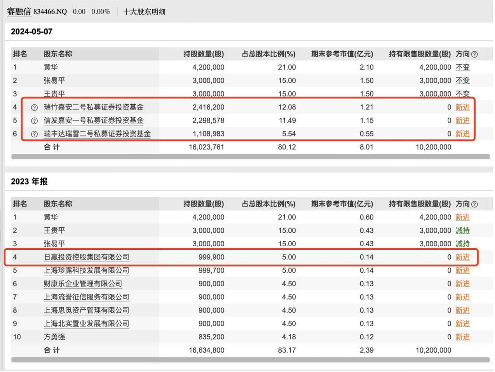Image resolution: width=495 pixels, height=372 pixels.
Task: Click shareholding value 1,108,983
Action: (208, 133)
